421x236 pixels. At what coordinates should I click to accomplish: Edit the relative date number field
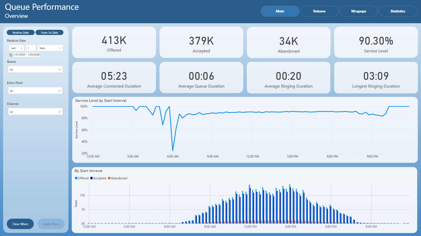(31, 48)
